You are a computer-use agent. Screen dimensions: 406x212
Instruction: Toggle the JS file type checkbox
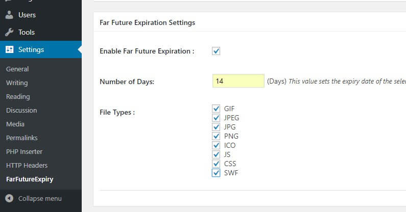click(x=216, y=154)
